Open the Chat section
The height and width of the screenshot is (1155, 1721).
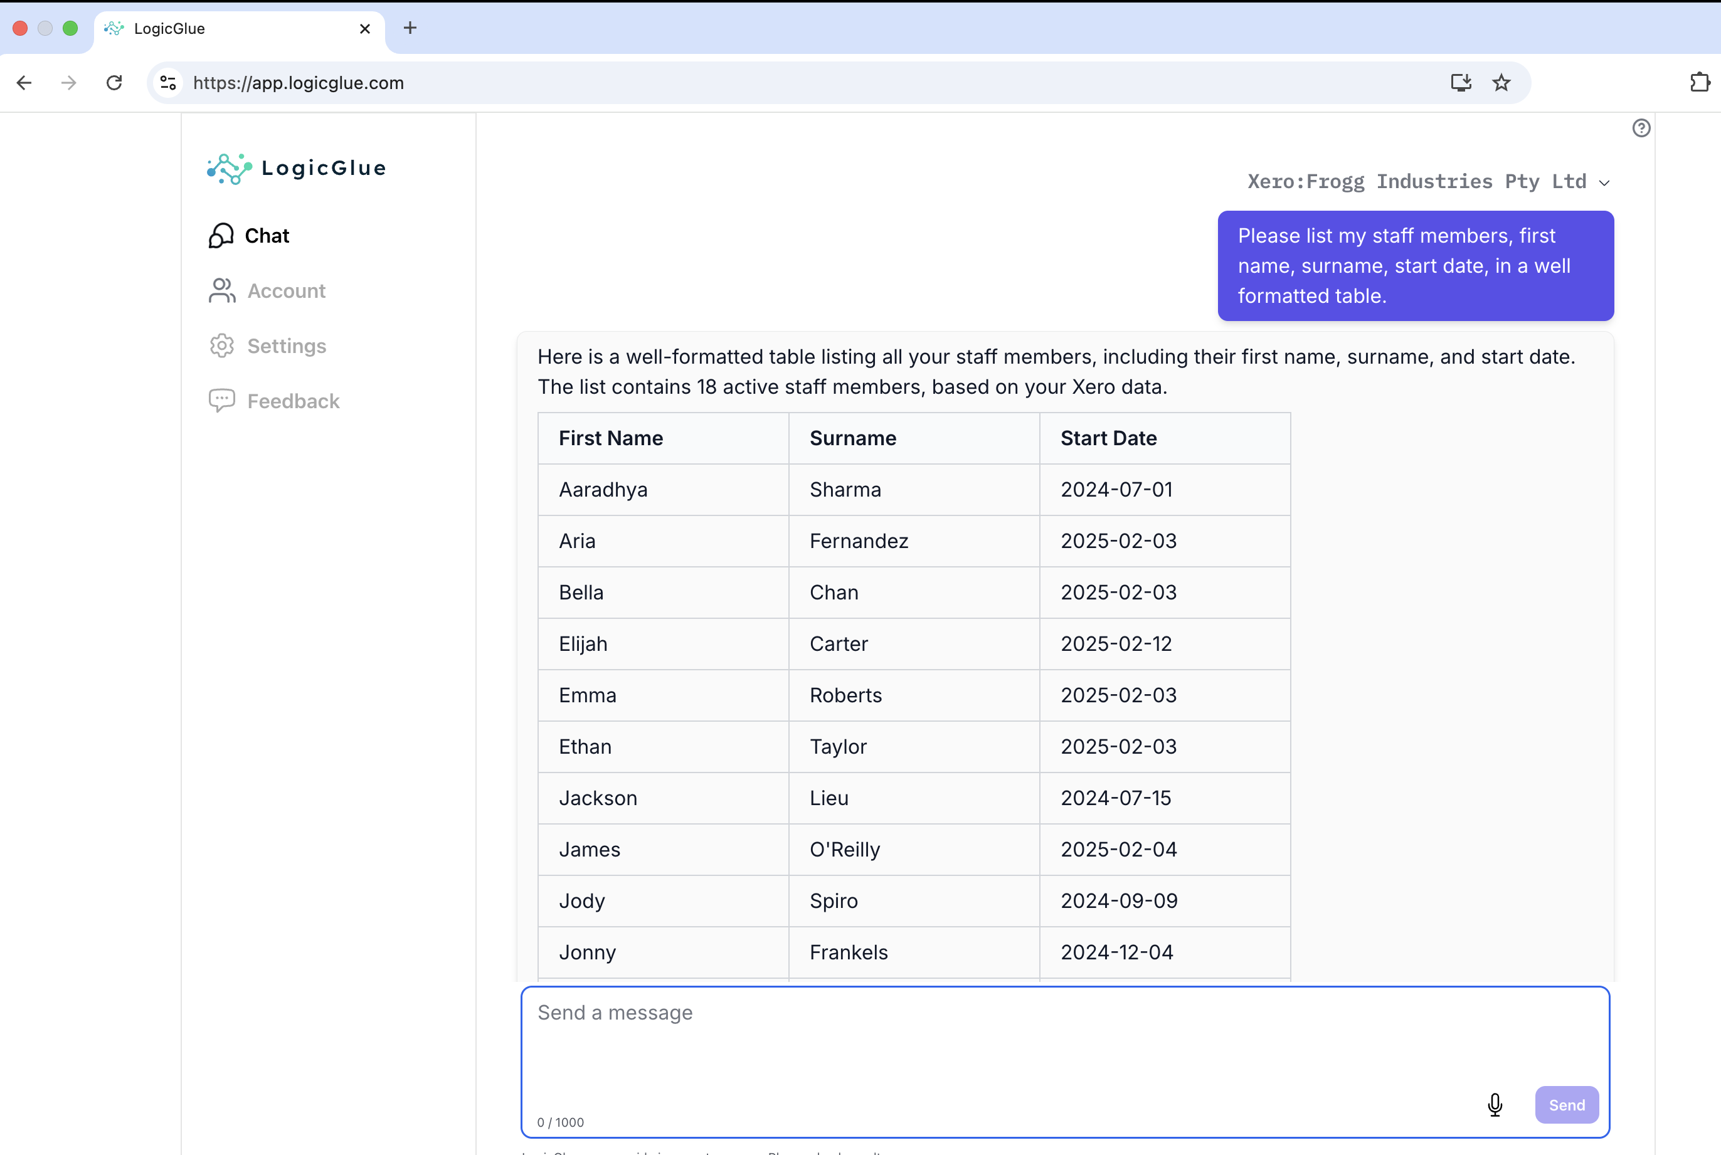267,236
